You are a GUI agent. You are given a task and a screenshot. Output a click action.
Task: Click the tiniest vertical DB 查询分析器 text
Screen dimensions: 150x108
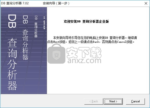44,23
